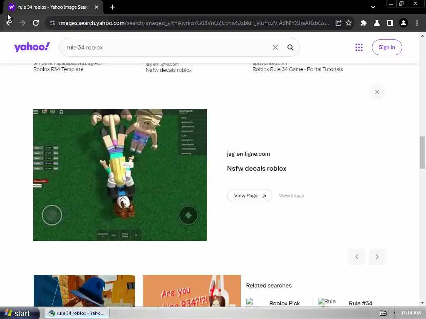Screen dimensions: 426x319
Task: Click the View Page button
Action: click(250, 196)
